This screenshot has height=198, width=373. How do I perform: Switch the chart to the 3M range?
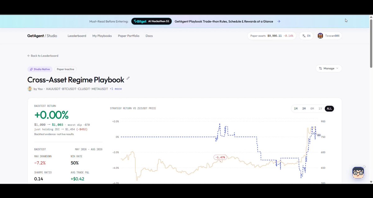point(304,108)
